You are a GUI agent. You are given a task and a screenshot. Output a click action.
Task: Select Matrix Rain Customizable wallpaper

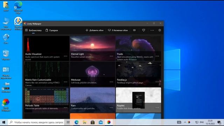pos(47,74)
